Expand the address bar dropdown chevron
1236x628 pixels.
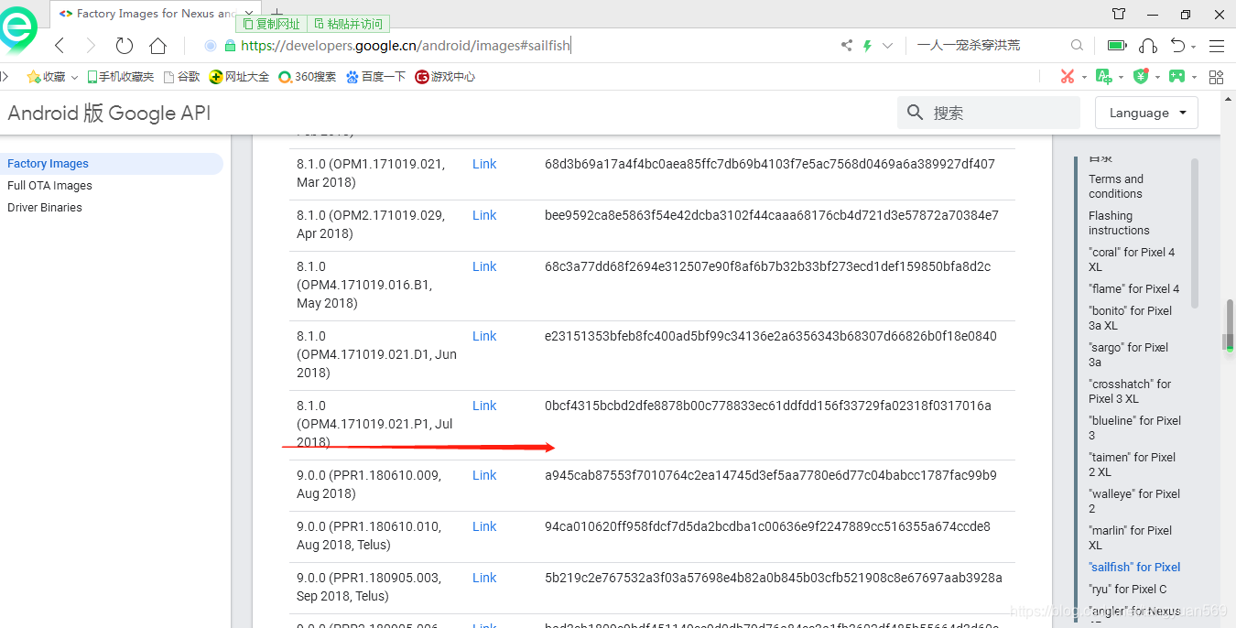pyautogui.click(x=888, y=46)
